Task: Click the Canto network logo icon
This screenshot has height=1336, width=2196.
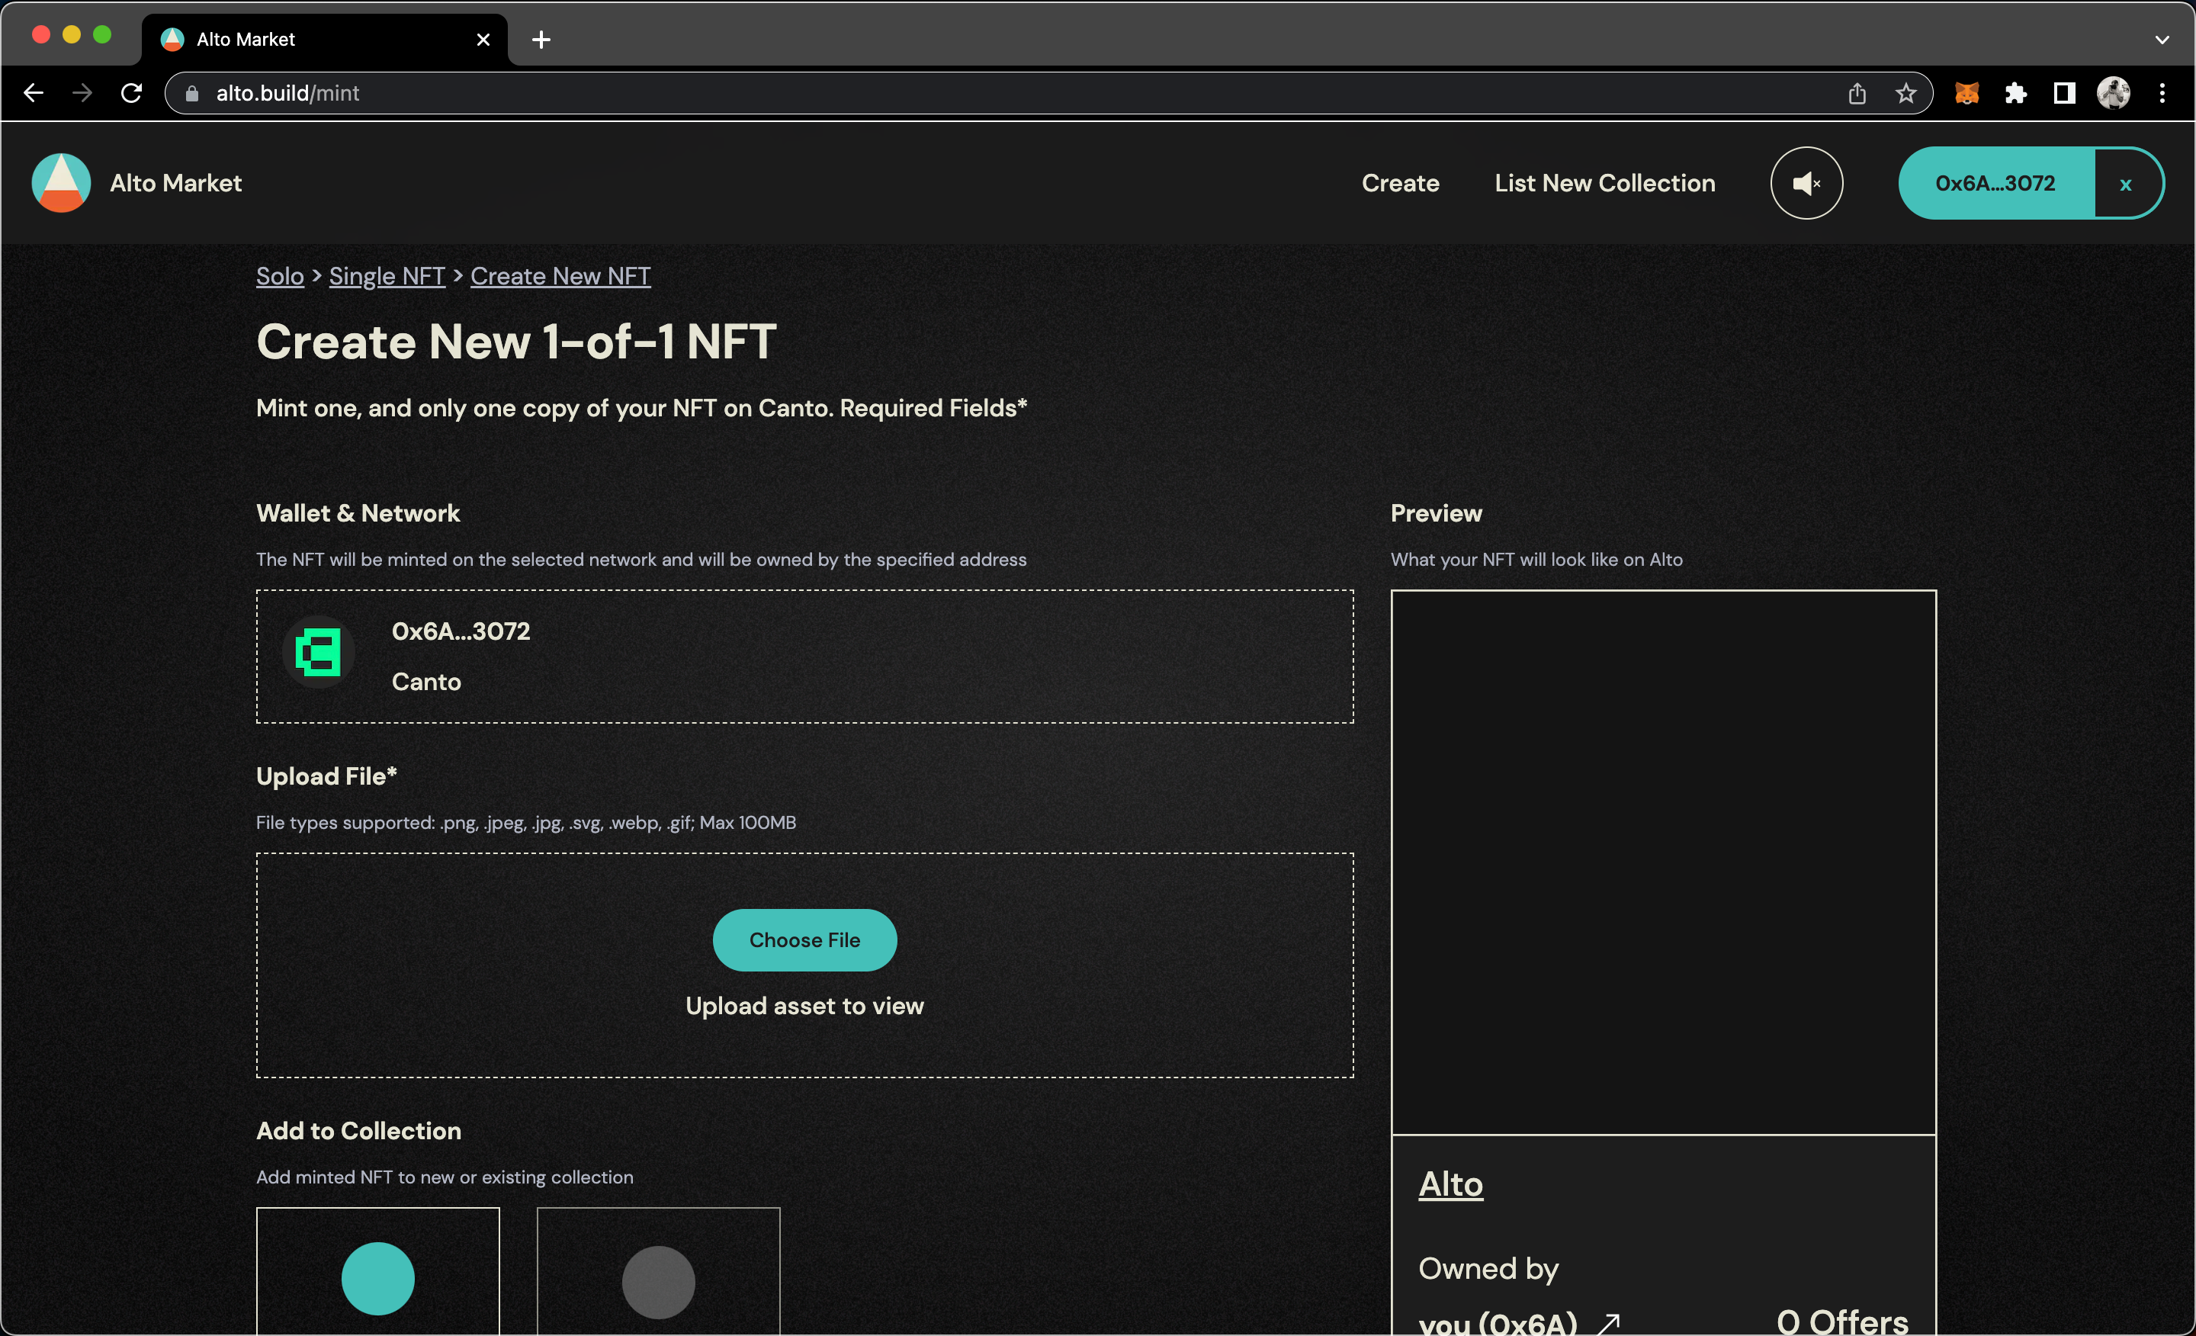Action: pyautogui.click(x=318, y=653)
